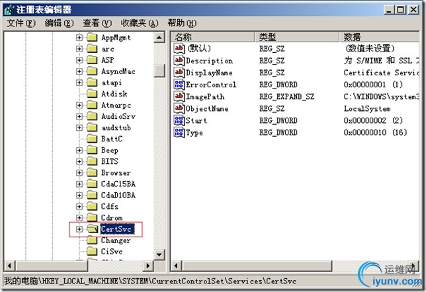Click the arc folder icon
The image size is (426, 292).
coord(92,49)
